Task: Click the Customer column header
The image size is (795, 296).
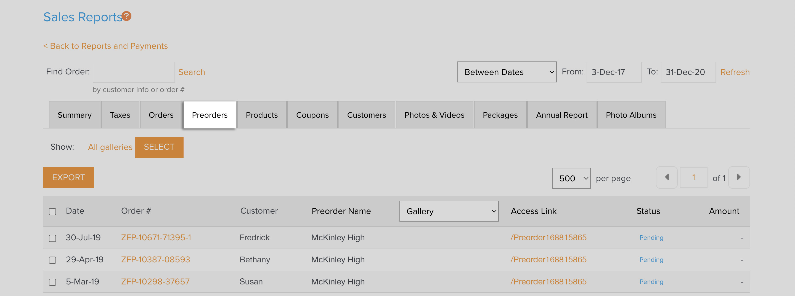Action: tap(259, 211)
